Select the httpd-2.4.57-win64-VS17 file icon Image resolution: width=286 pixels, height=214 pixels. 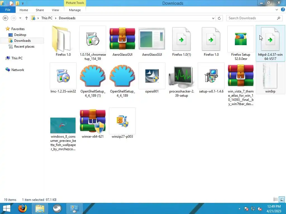pos(270,39)
